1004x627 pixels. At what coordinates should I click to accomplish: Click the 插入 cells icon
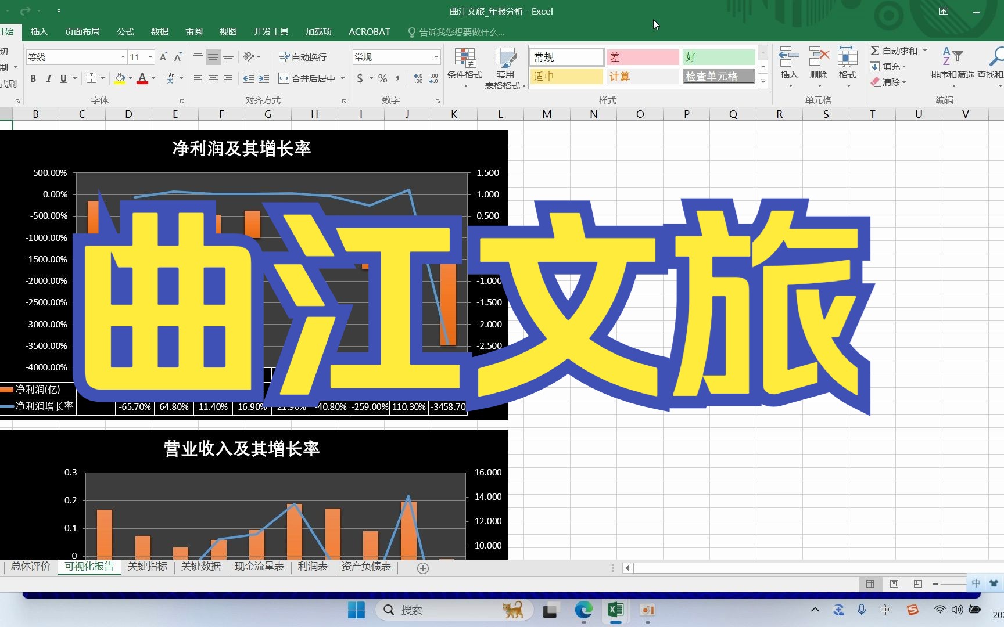point(789,58)
